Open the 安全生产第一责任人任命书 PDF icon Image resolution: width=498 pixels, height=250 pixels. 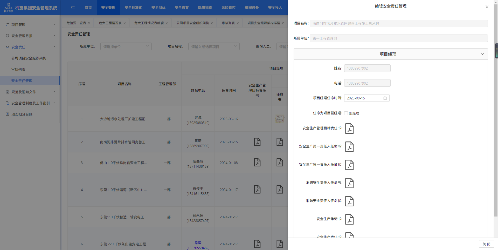pos(349,147)
